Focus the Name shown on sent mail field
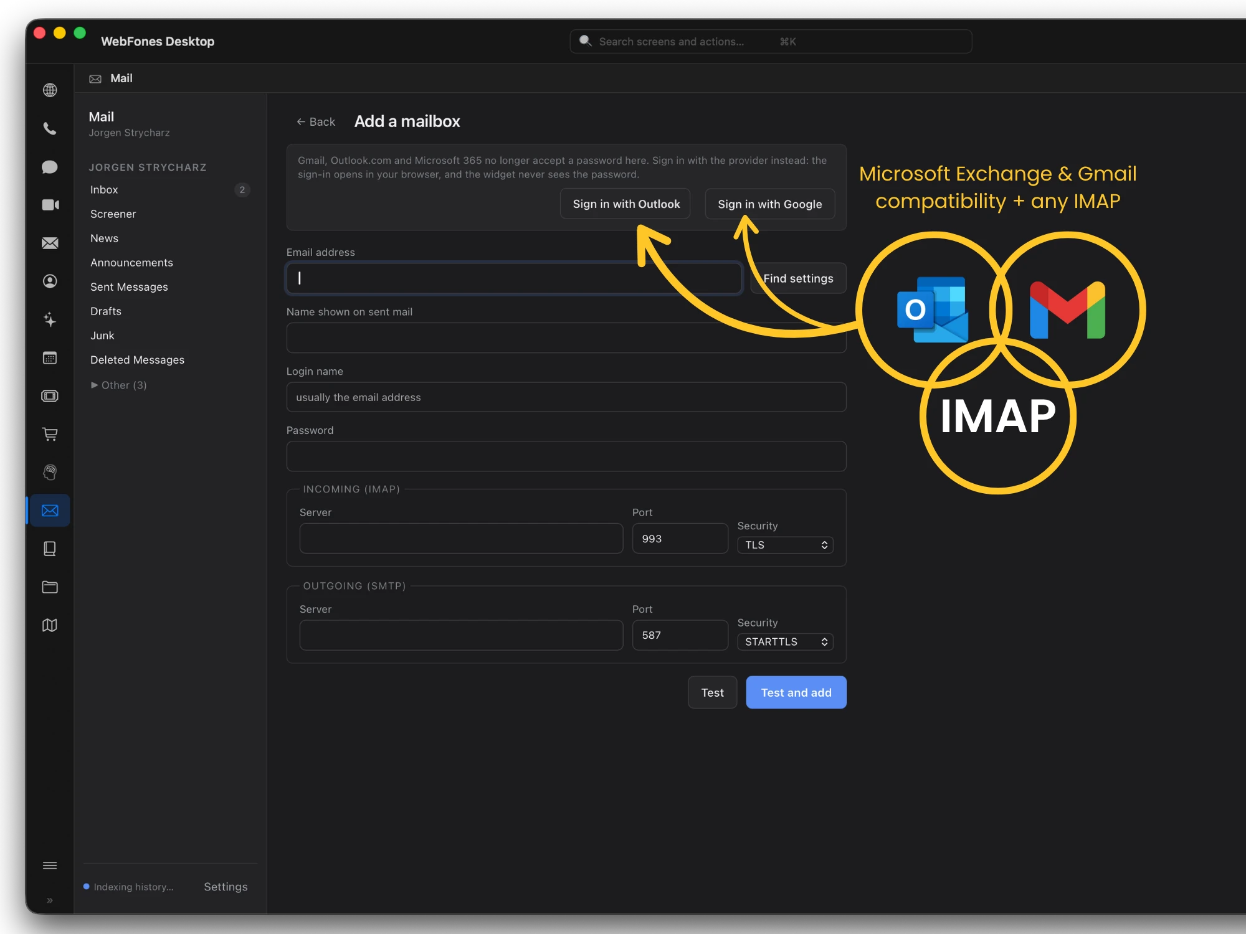 (566, 337)
